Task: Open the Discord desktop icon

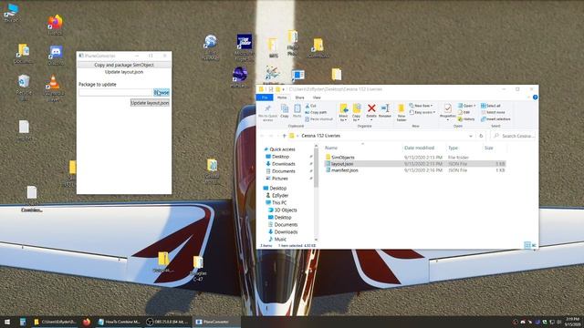Action: click(x=56, y=56)
